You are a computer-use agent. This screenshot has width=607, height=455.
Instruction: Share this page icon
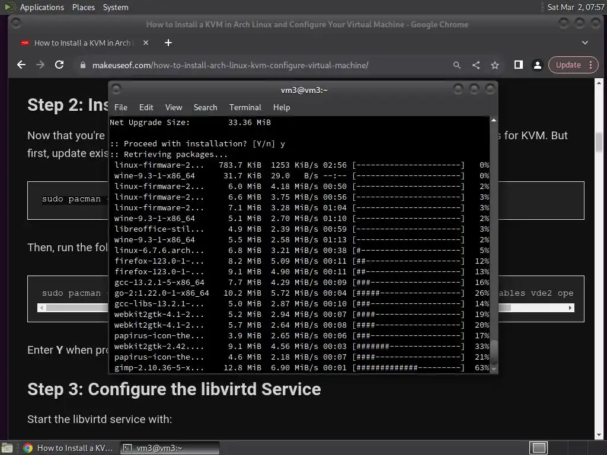coord(476,65)
